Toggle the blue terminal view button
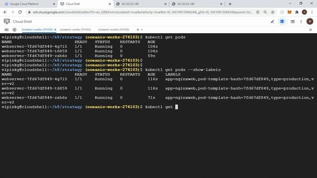The image size is (317, 178). pos(282,21)
